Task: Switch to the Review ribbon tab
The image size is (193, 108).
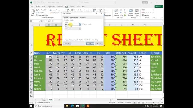Action: (x=72, y=7)
